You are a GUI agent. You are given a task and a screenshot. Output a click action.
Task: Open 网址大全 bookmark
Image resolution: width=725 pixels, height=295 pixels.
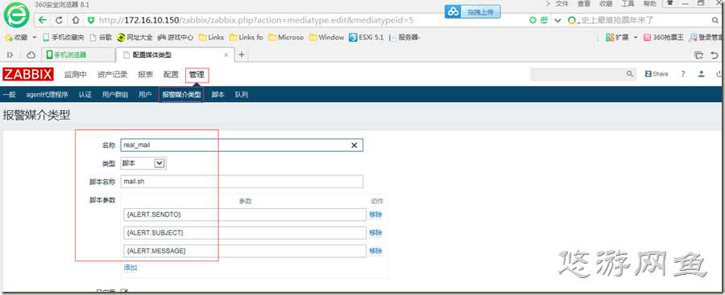[x=135, y=38]
